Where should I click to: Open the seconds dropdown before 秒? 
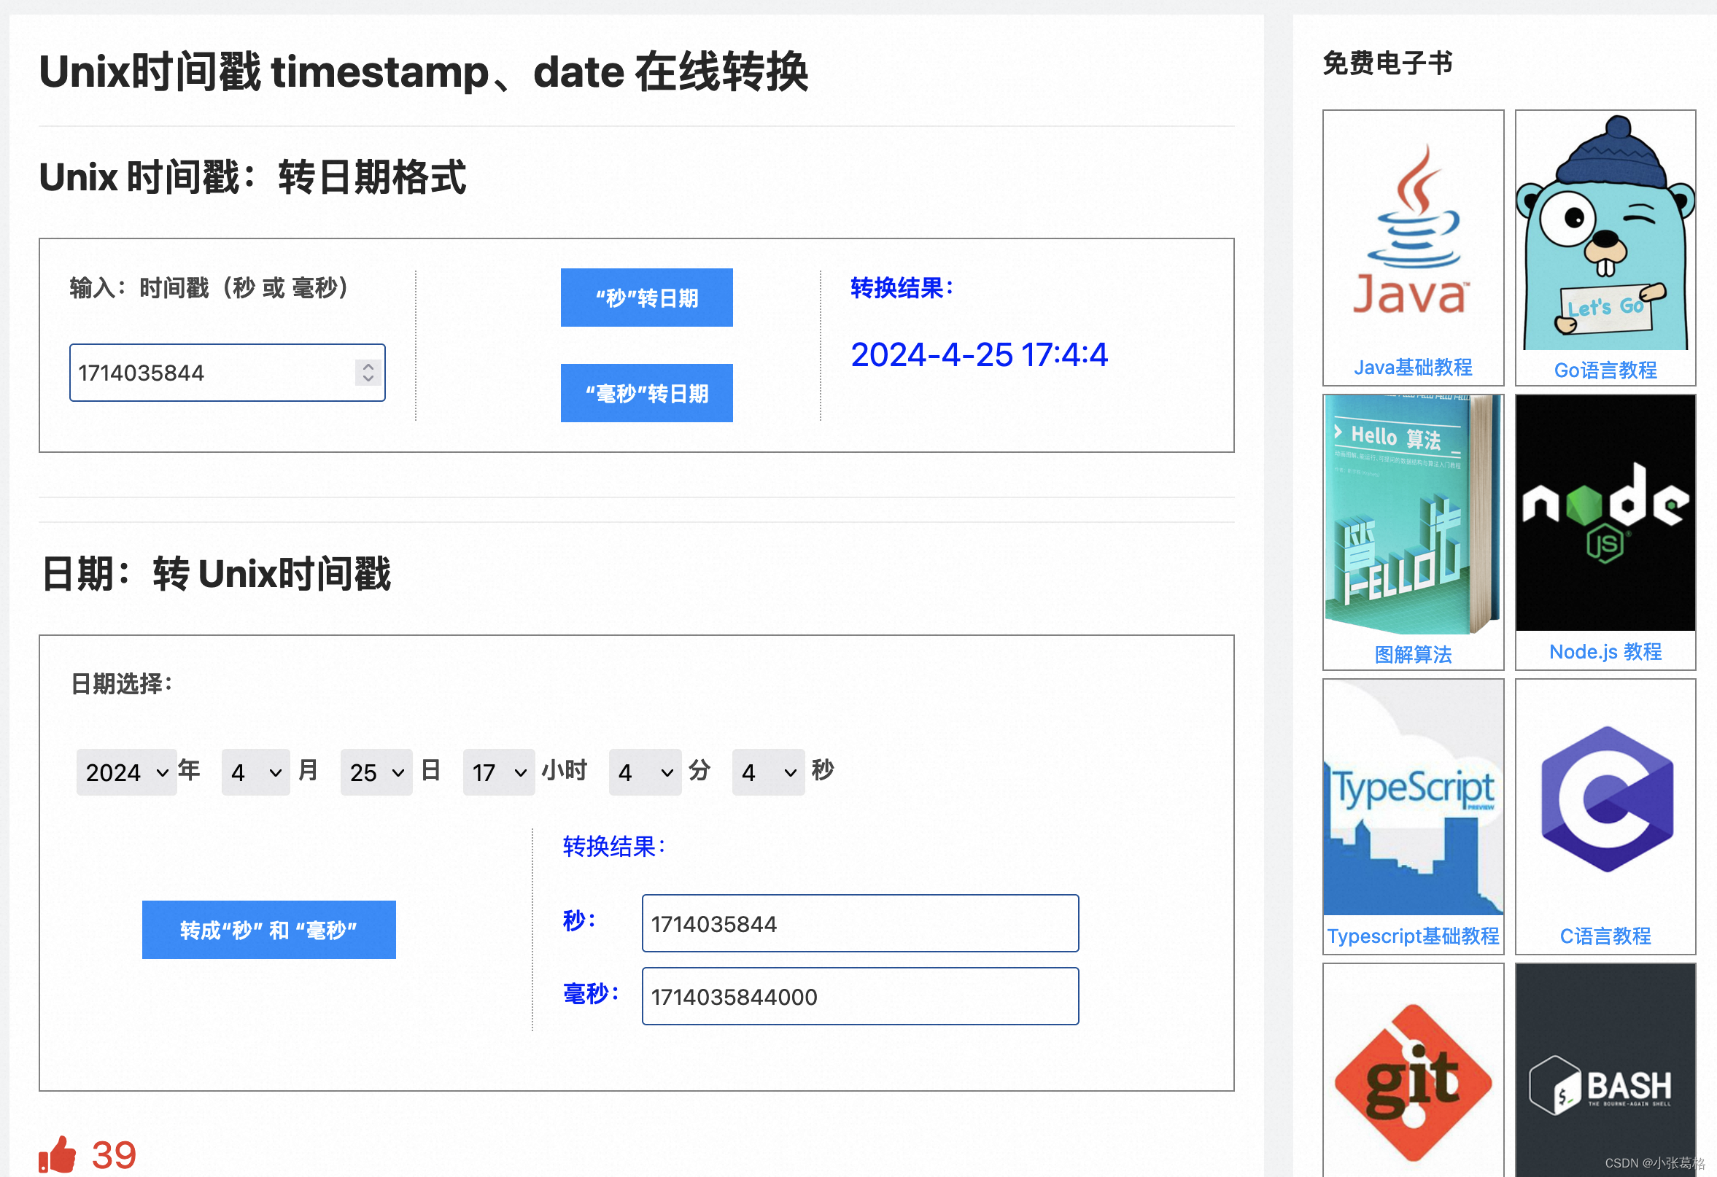[x=767, y=772]
